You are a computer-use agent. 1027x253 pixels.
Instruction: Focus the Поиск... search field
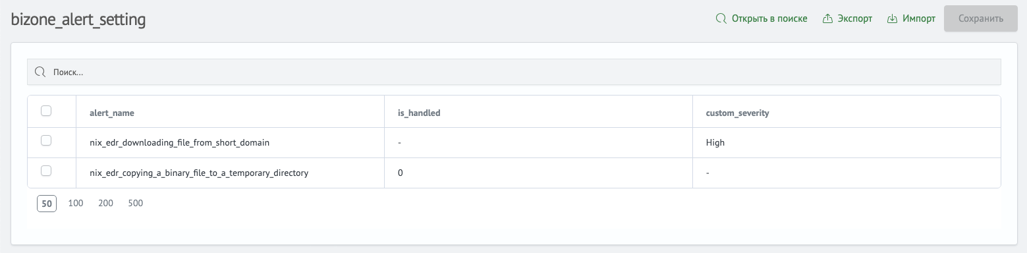(514, 72)
